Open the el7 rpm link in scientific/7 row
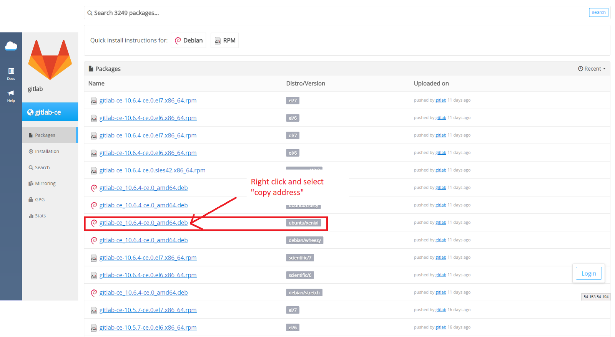The height and width of the screenshot is (337, 615). click(148, 258)
